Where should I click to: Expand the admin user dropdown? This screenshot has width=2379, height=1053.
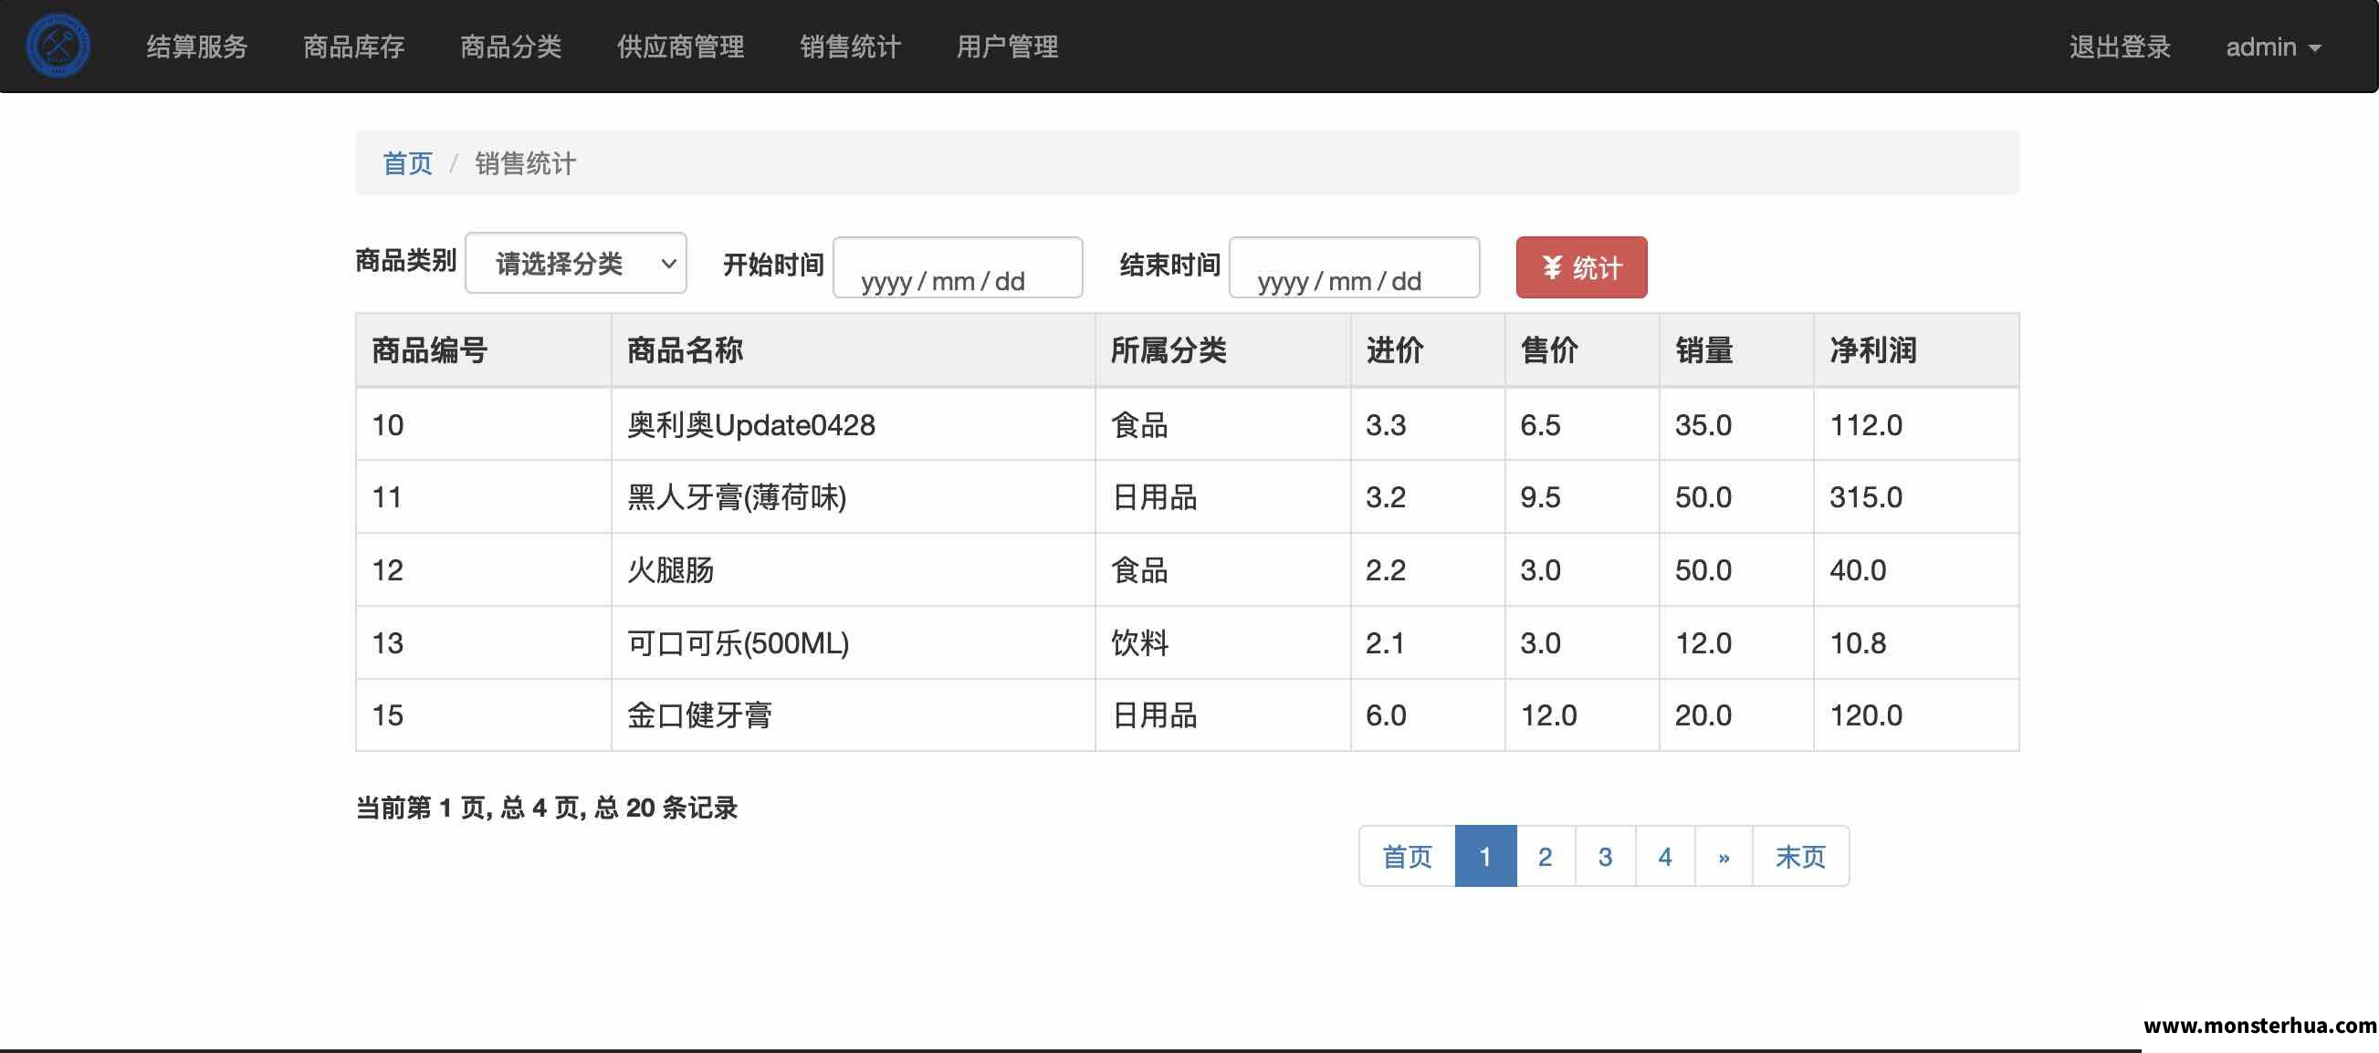point(2273,47)
